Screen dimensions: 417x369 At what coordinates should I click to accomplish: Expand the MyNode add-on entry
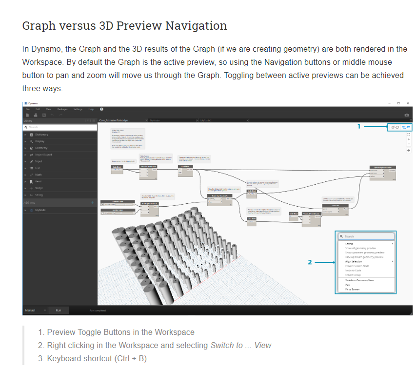click(x=26, y=210)
